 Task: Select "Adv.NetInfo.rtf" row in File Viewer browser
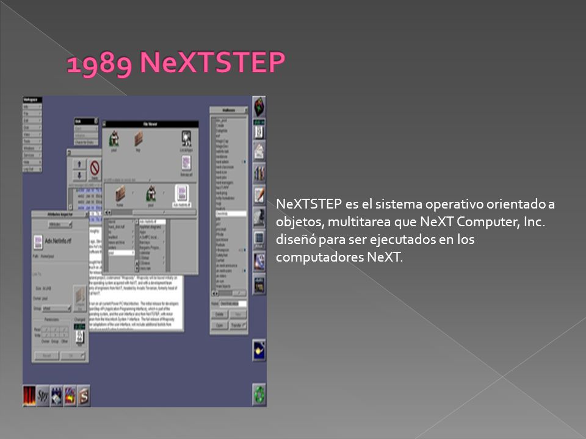(152, 222)
